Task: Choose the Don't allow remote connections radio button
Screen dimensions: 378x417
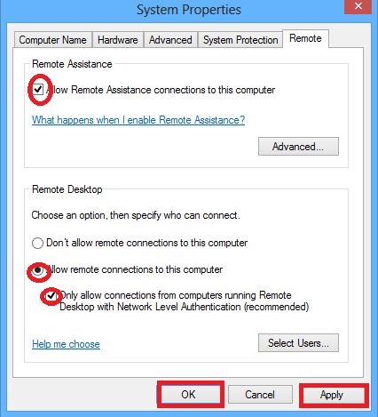Action: [37, 244]
